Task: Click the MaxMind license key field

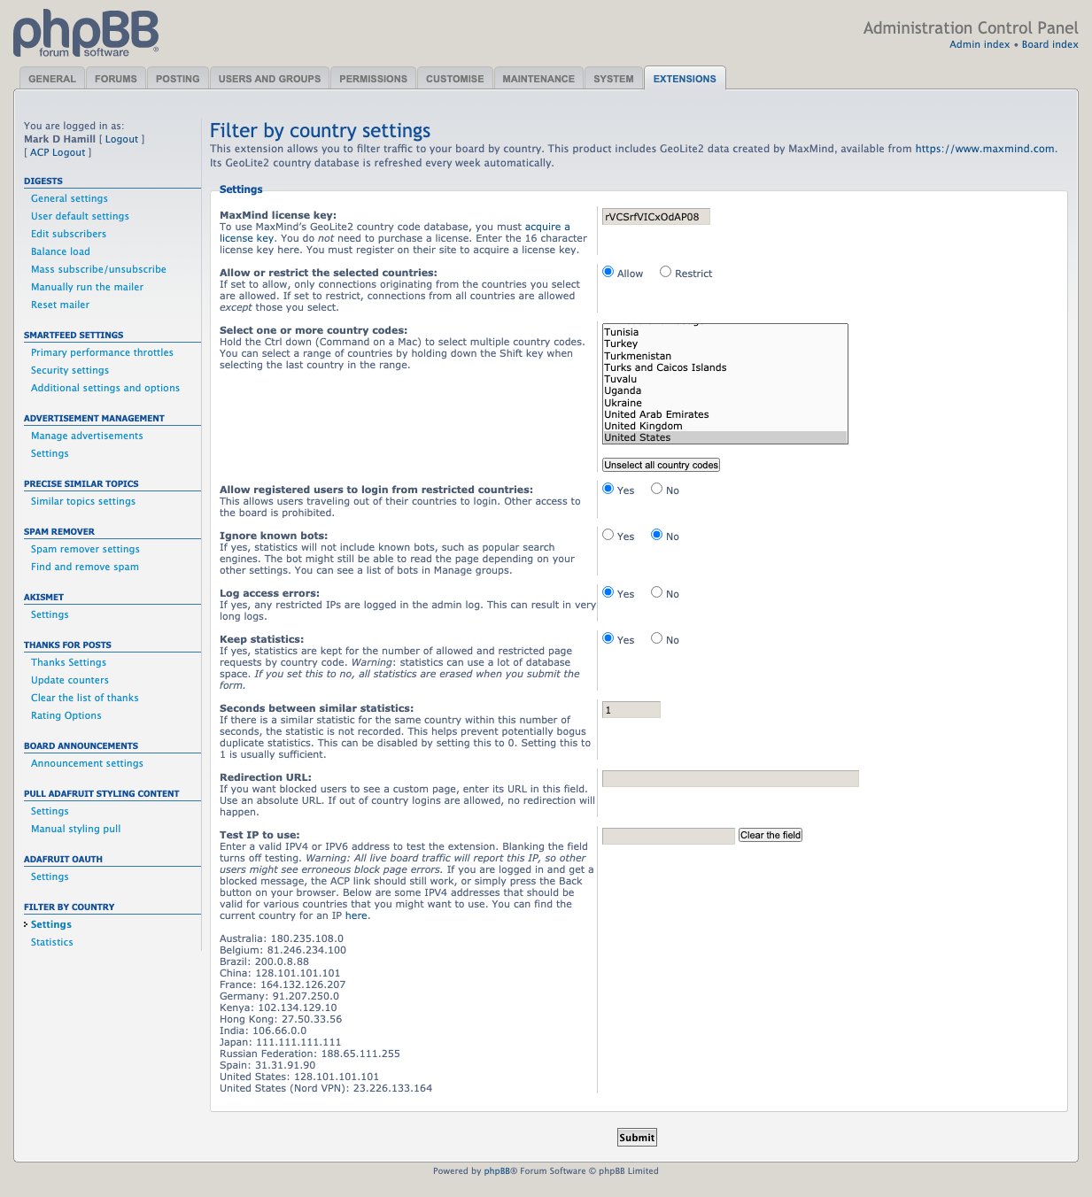Action: 656,217
